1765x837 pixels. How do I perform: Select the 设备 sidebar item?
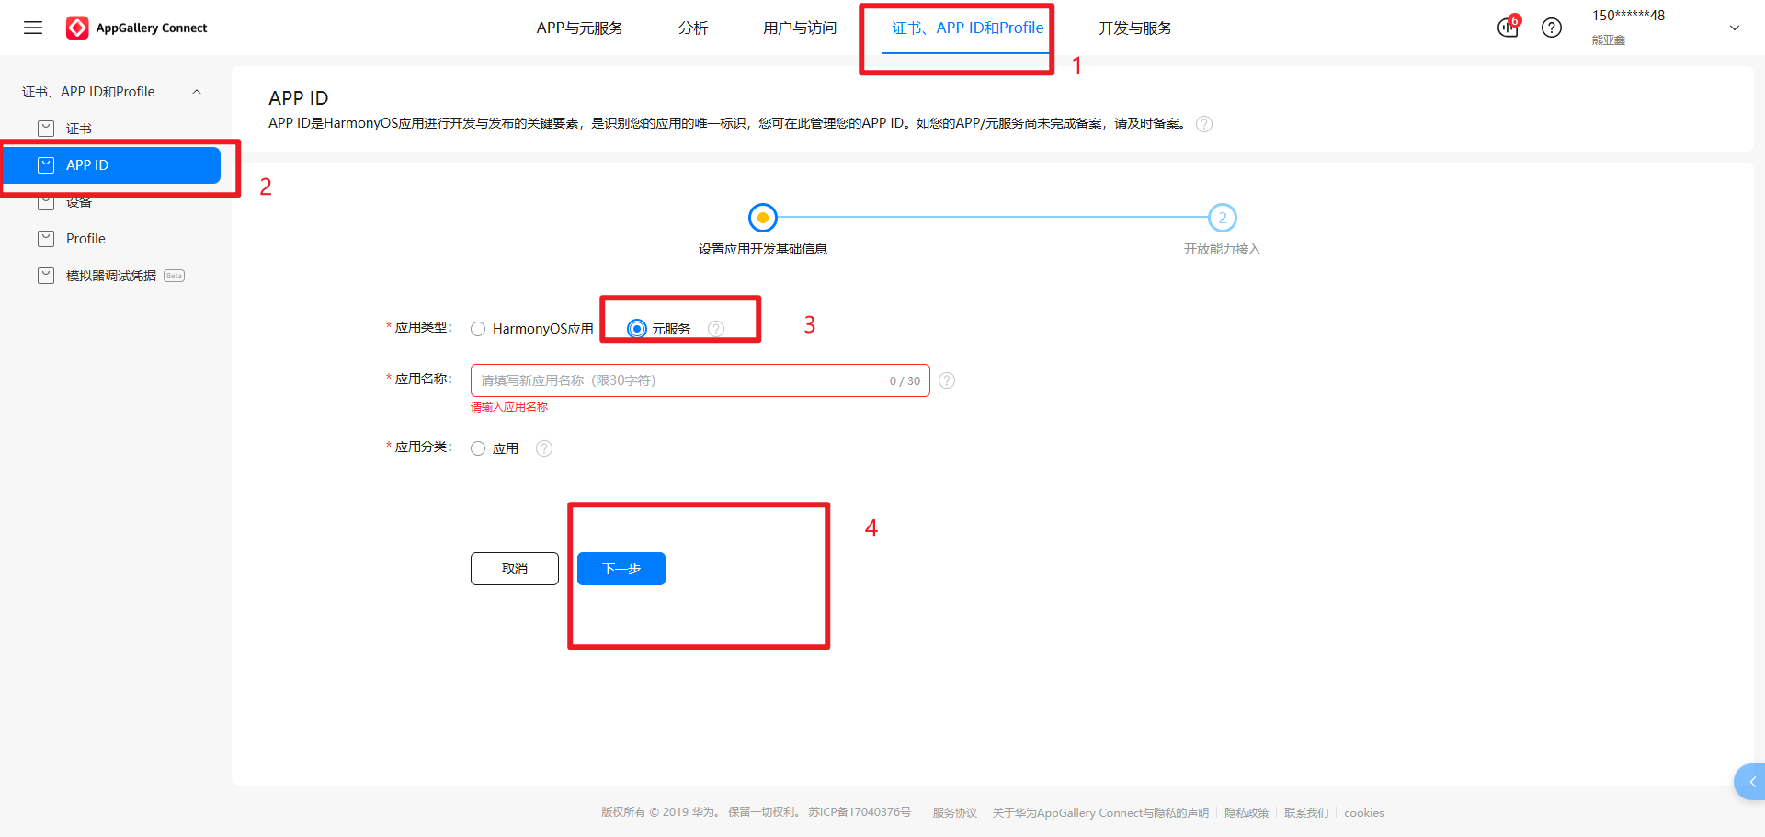[x=81, y=201]
